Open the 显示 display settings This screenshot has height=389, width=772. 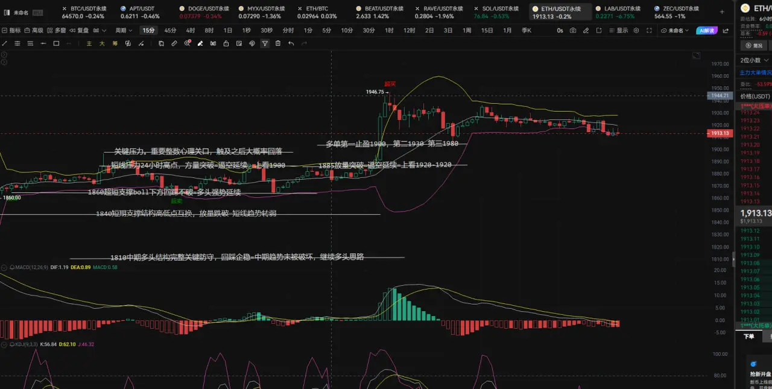point(618,30)
